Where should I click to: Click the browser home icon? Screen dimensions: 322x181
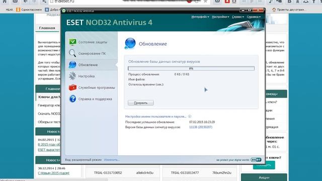pos(5,2)
